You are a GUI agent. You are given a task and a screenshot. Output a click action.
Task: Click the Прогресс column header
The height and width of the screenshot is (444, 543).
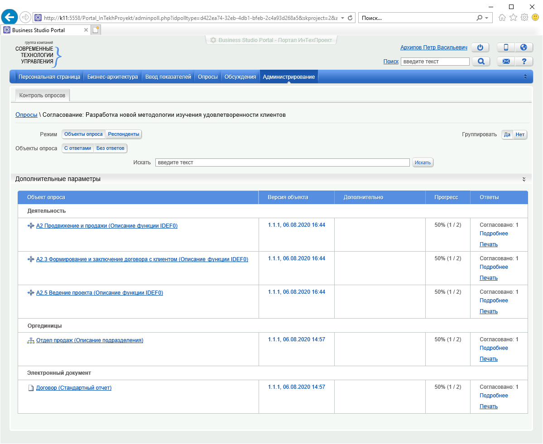(446, 197)
